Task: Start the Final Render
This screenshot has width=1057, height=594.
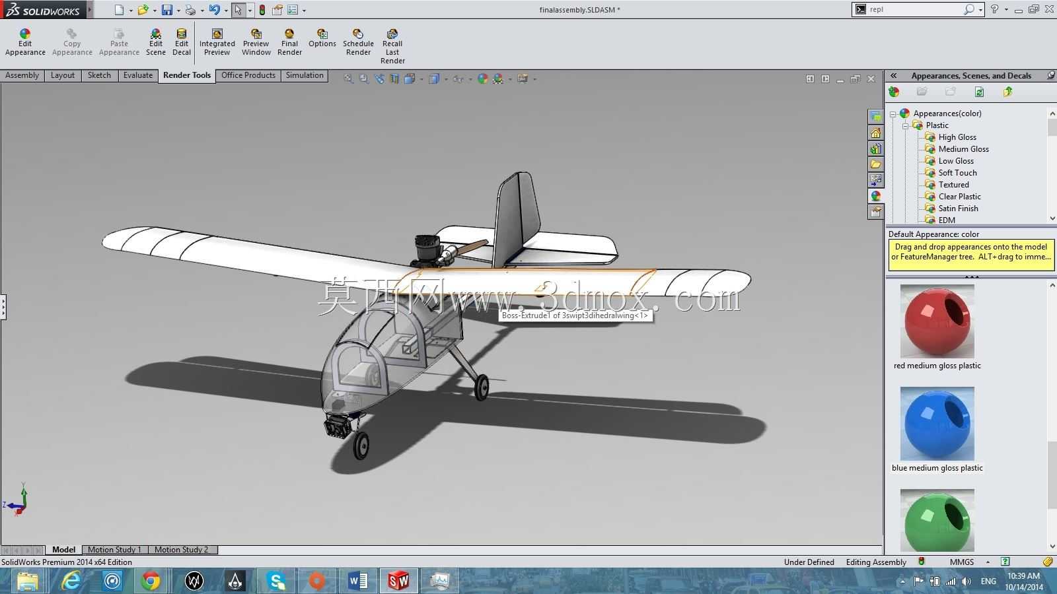Action: (x=289, y=42)
